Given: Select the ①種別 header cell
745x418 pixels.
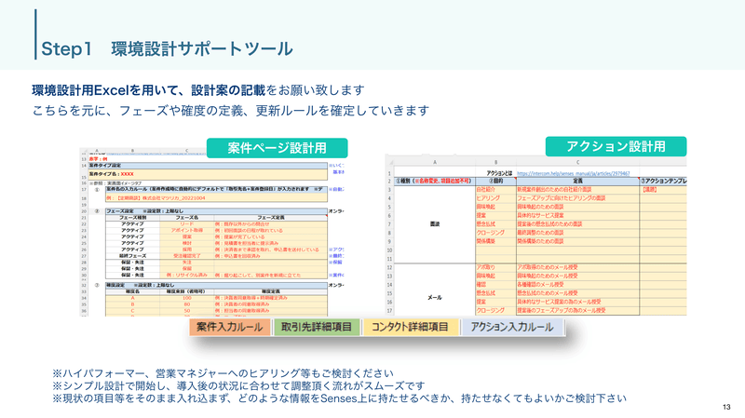Looking at the screenshot, I should point(435,181).
